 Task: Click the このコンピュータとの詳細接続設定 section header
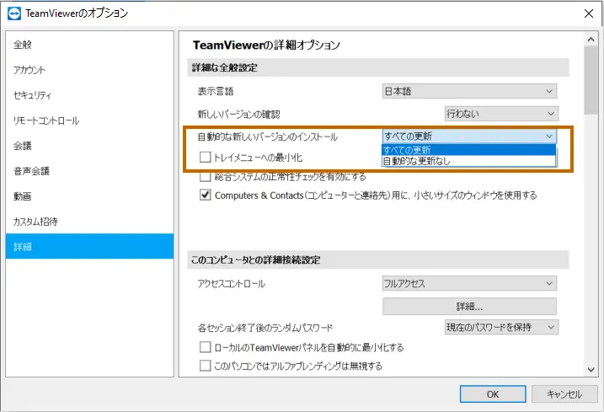tap(378, 260)
